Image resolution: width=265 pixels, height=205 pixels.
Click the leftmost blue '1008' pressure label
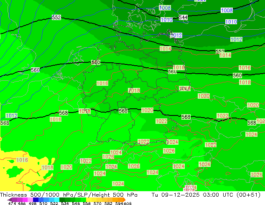[x=165, y=8]
